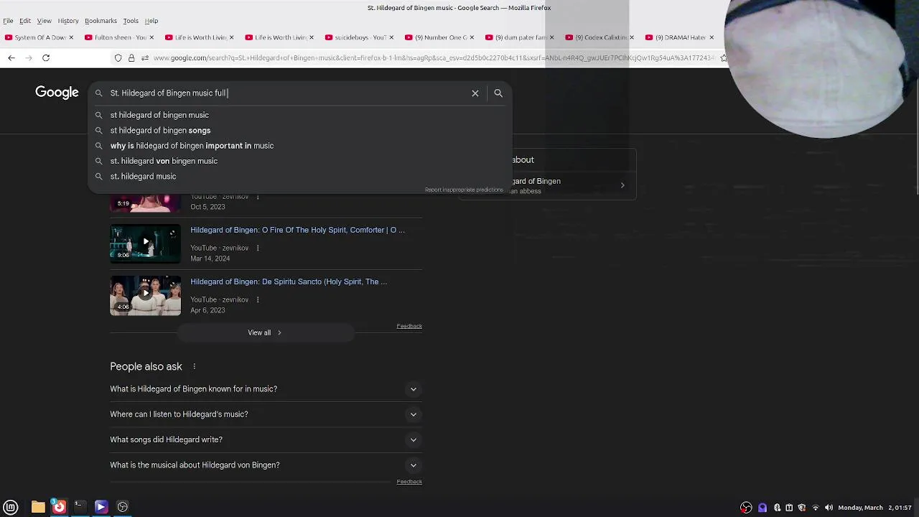Open Hildegard of Bingen panel chevron arrow
919x517 pixels.
622,185
